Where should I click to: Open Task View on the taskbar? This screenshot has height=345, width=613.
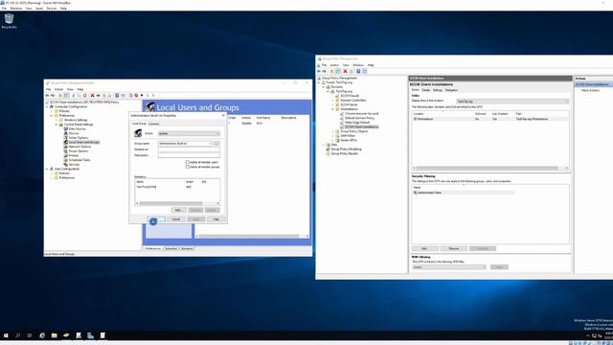pos(30,335)
